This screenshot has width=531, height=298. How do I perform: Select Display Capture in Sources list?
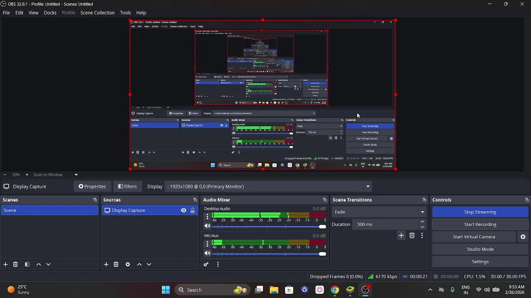tap(150, 210)
